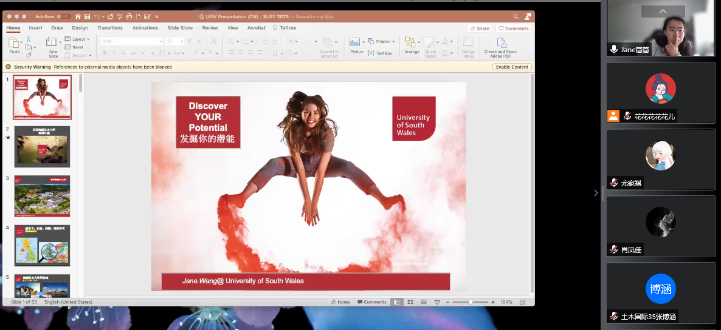Run spelling check from quick access toolbar

pos(120,16)
